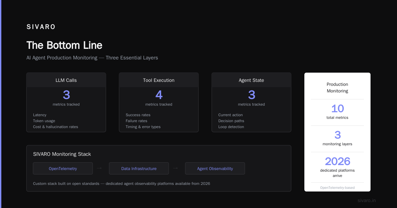The width and height of the screenshot is (397, 208).
Task: Open the sivaro.in link
Action: [x=367, y=200]
